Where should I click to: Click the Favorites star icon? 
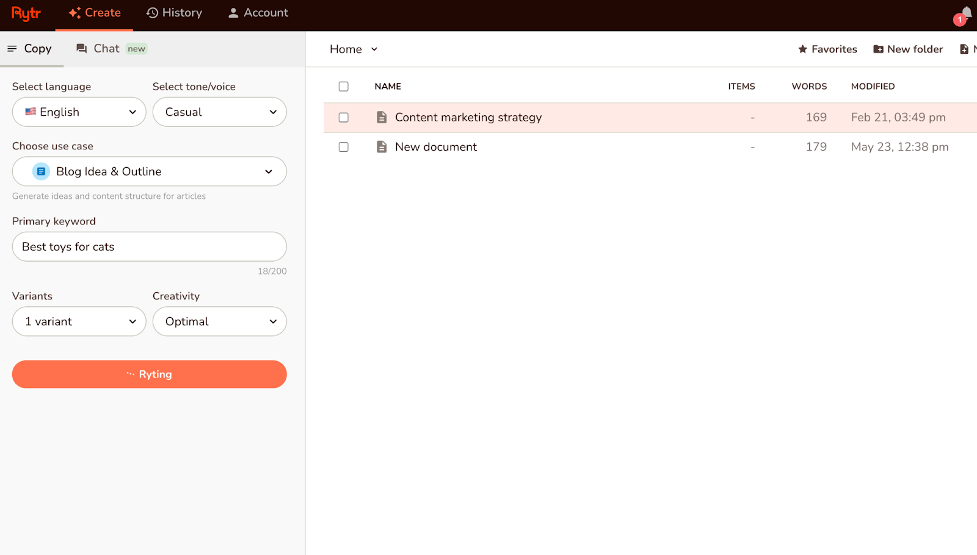803,49
